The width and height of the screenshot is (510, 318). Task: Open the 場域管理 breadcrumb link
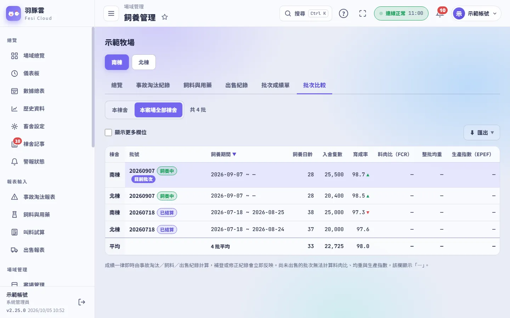(134, 7)
